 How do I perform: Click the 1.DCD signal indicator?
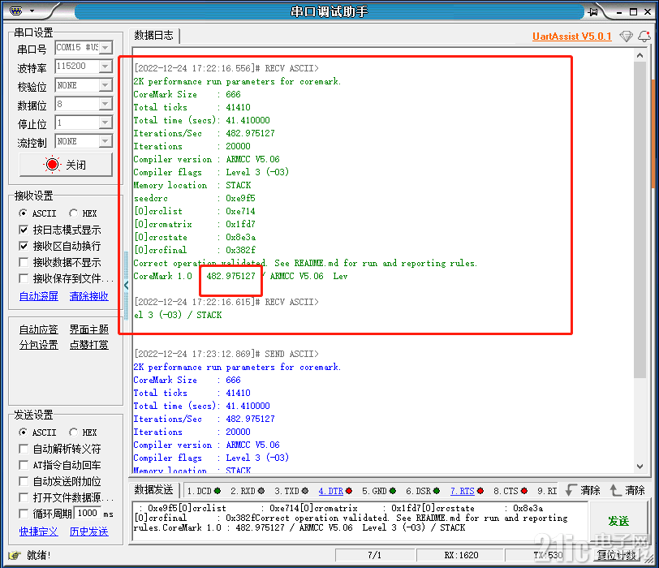204,491
